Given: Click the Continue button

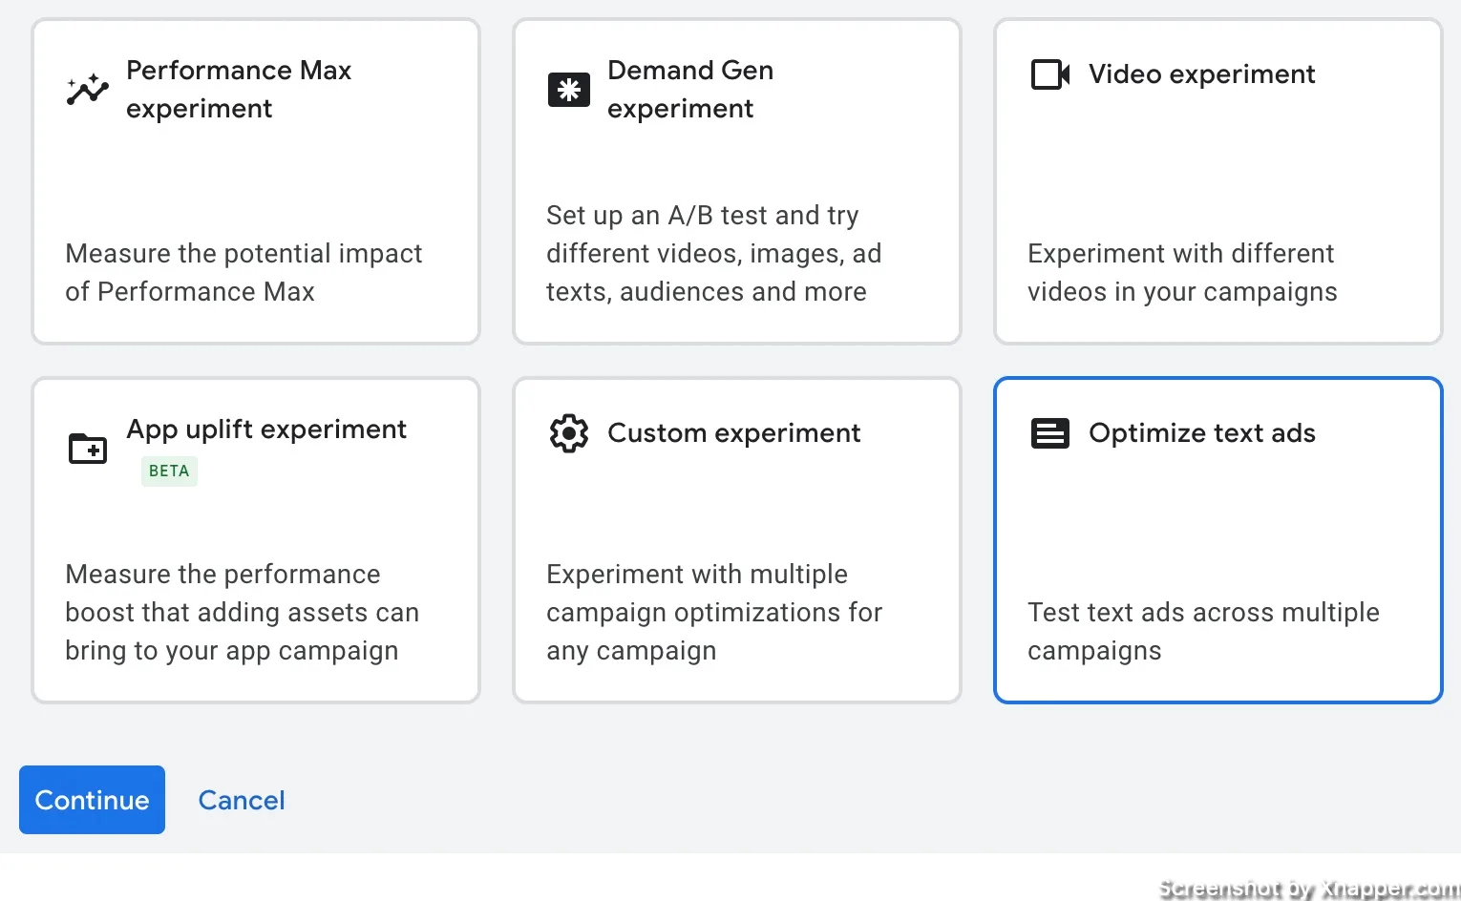Looking at the screenshot, I should [x=92, y=800].
